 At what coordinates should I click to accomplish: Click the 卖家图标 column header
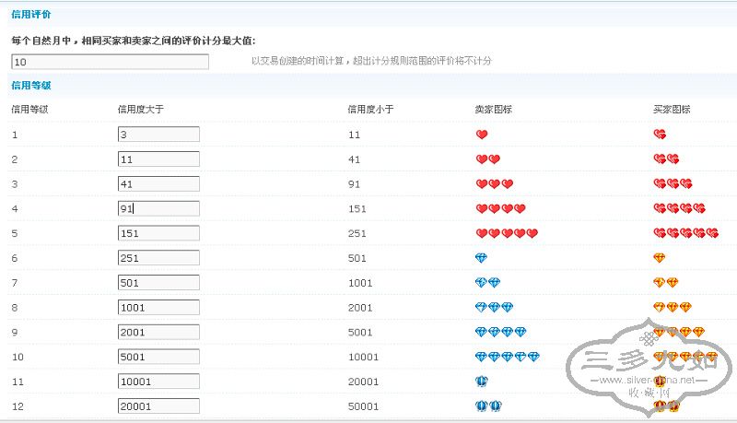point(493,110)
